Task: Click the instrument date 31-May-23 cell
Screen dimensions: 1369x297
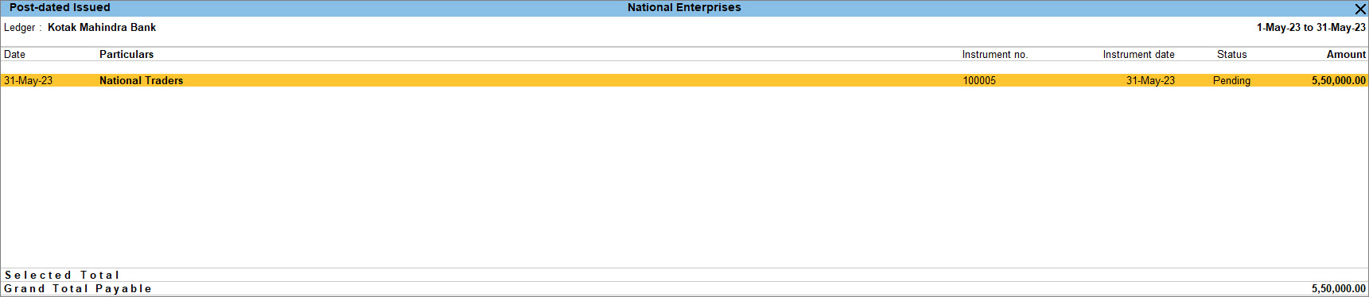Action: [x=1150, y=80]
